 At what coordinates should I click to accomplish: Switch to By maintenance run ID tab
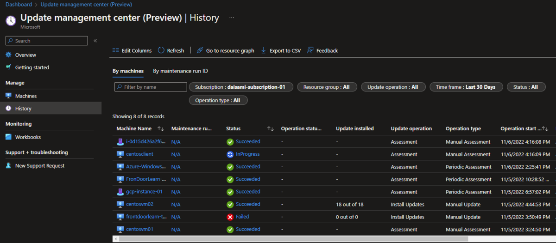point(180,71)
